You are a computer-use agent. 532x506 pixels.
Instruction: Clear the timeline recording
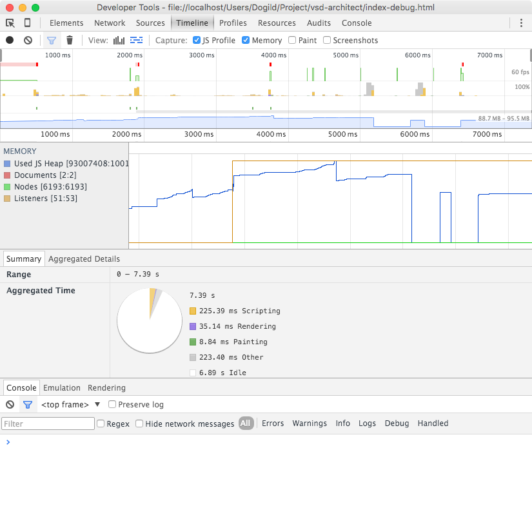coord(28,41)
